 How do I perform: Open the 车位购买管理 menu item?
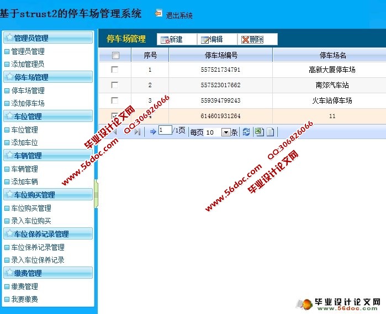tap(31, 208)
